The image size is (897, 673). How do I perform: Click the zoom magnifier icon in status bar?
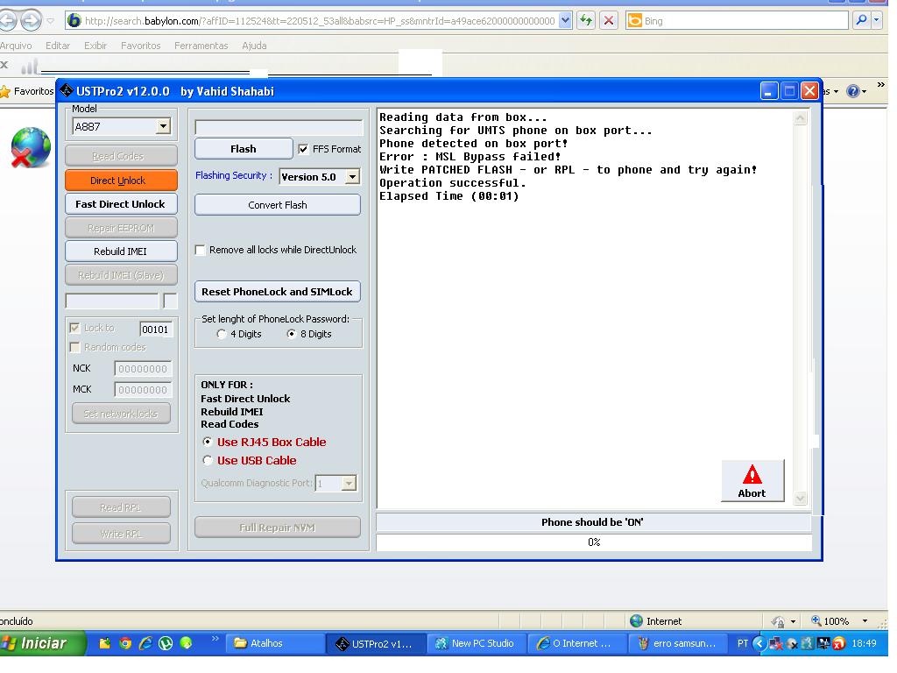pyautogui.click(x=816, y=621)
